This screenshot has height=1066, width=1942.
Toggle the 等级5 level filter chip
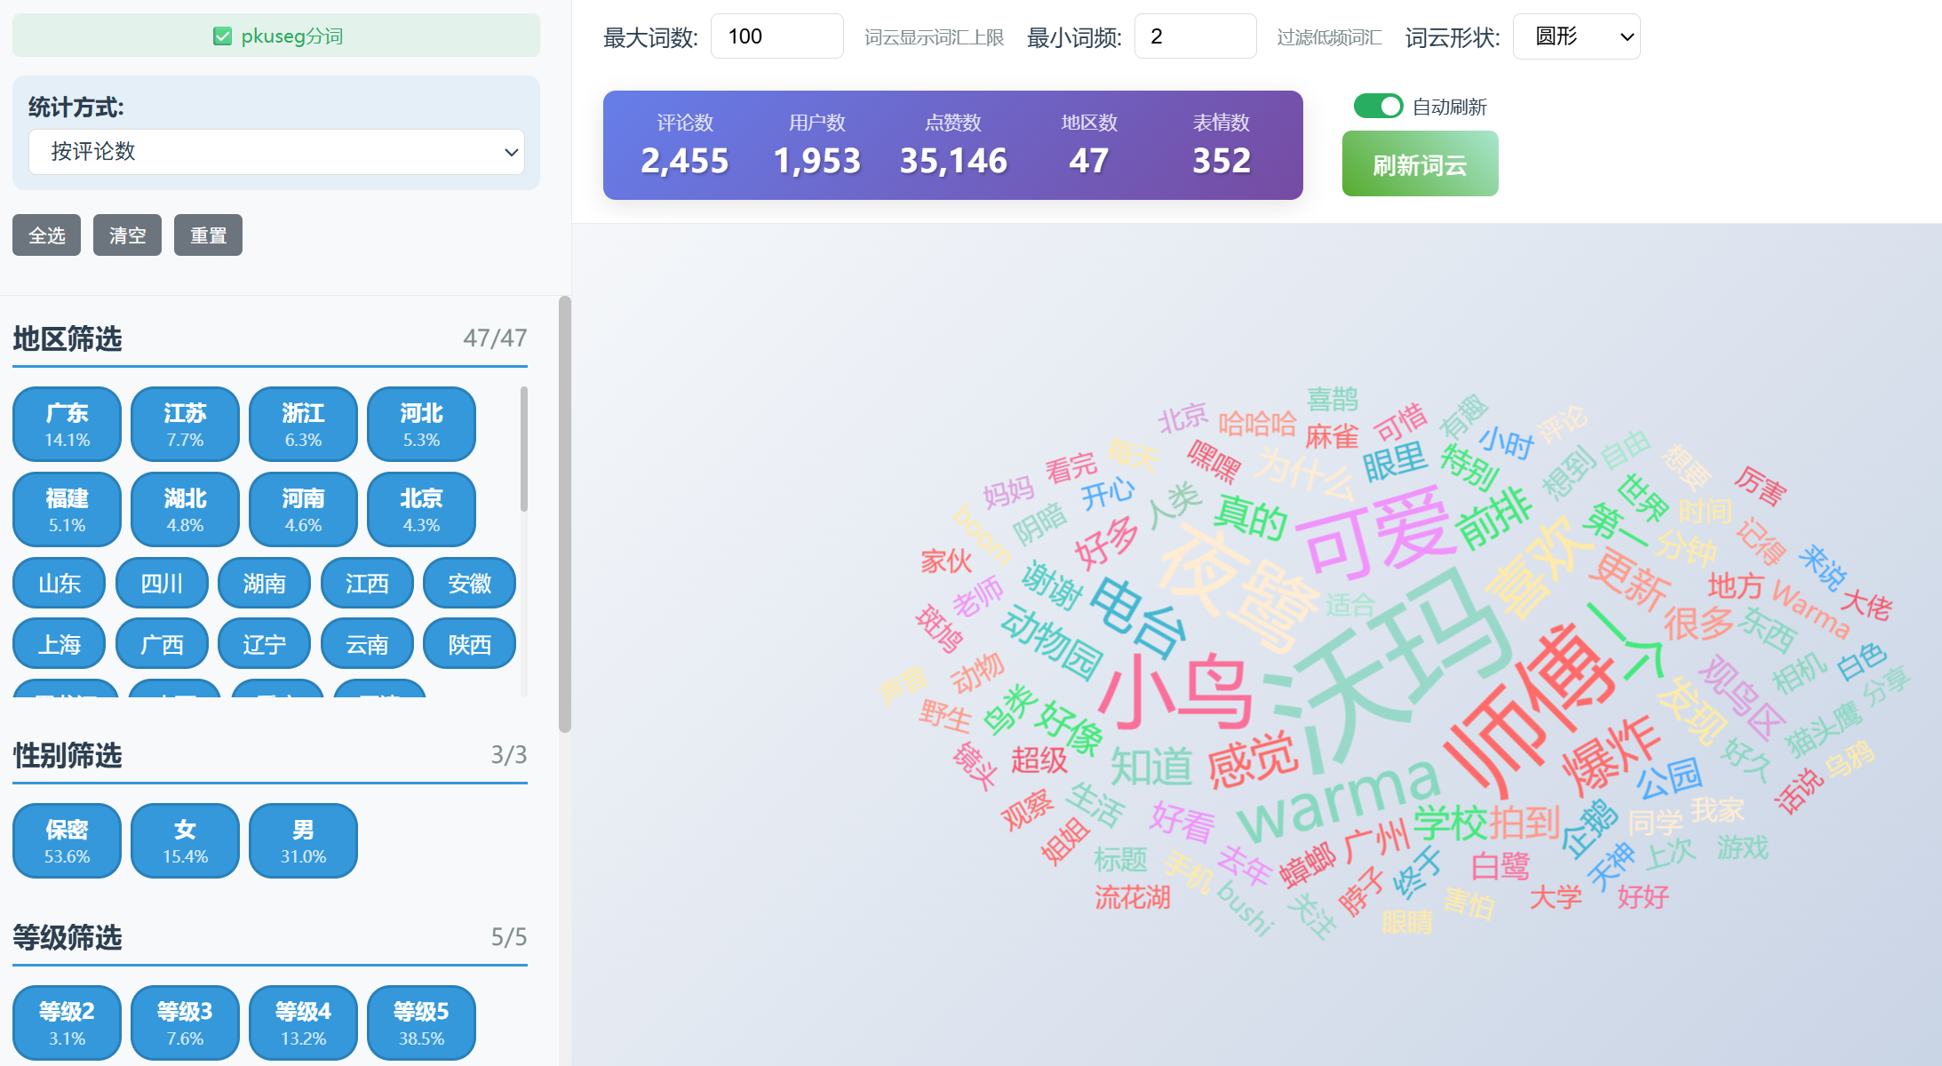tap(421, 1022)
